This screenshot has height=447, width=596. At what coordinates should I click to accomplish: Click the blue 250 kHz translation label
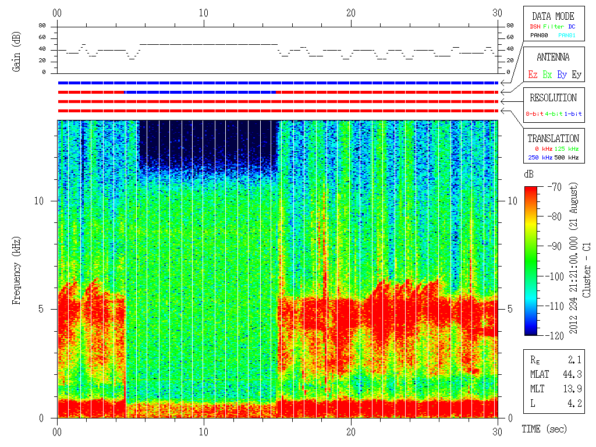pyautogui.click(x=540, y=157)
